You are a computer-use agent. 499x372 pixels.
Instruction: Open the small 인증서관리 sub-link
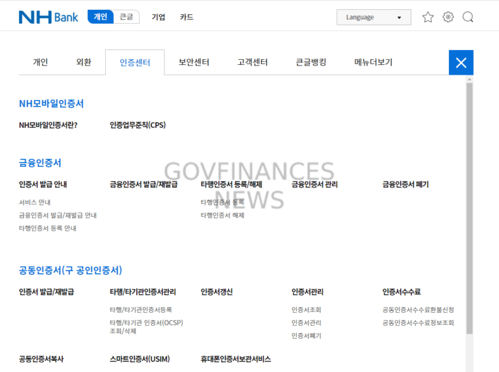tap(307, 323)
